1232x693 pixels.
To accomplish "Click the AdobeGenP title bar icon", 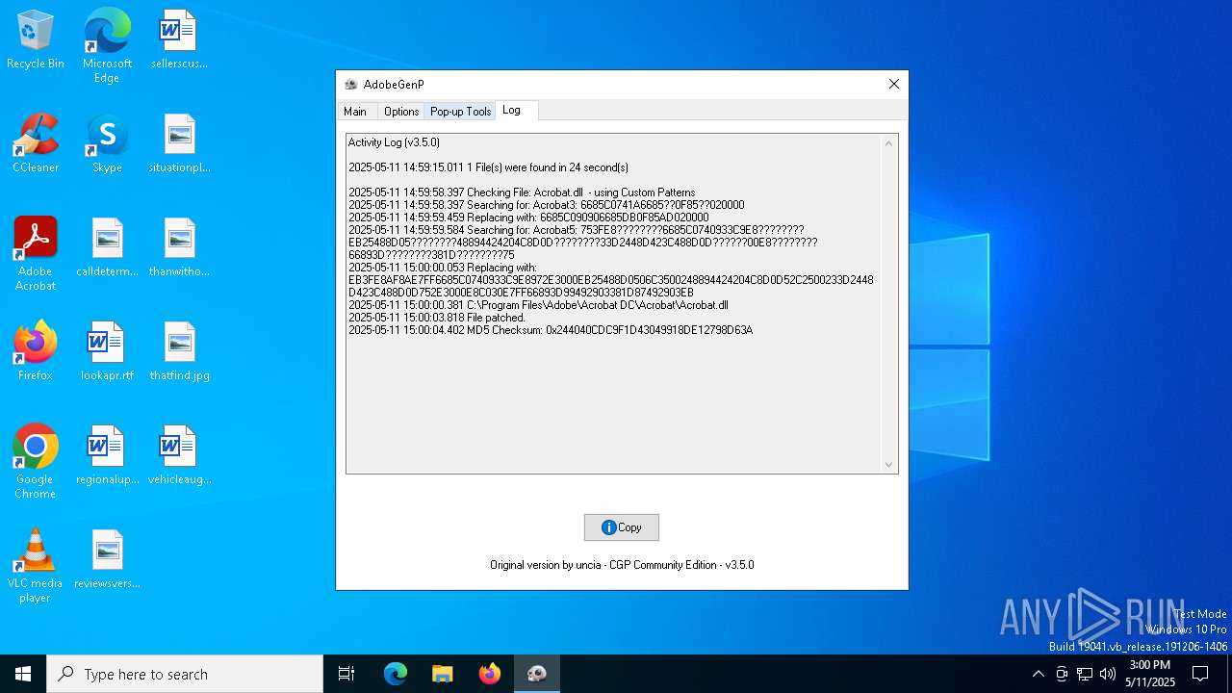I will (x=351, y=85).
